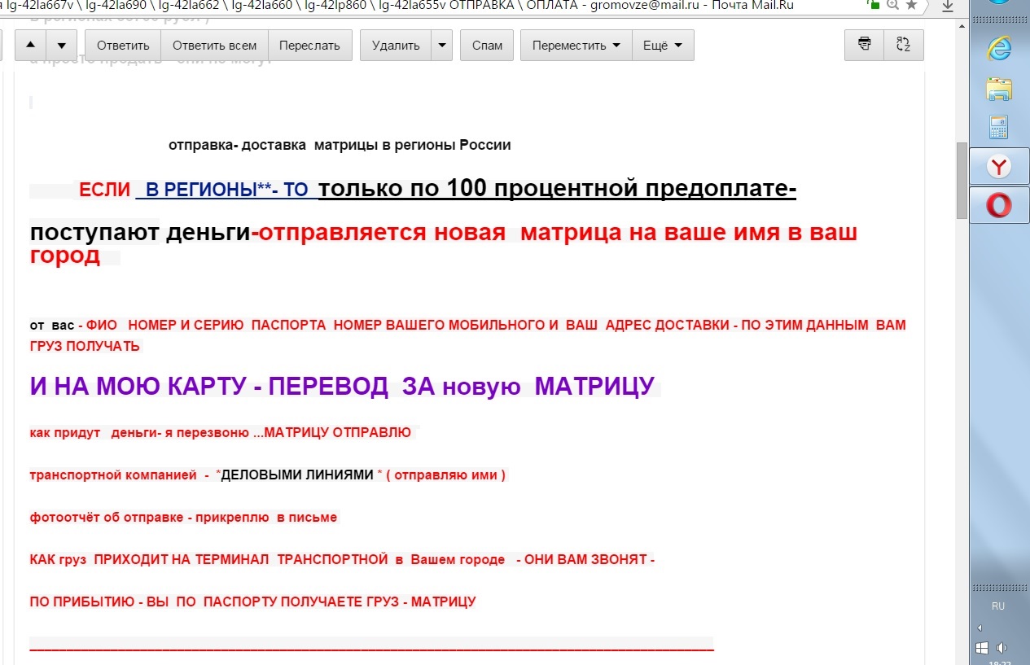Click the translate message icon
This screenshot has height=665, width=1030.
pos(903,45)
